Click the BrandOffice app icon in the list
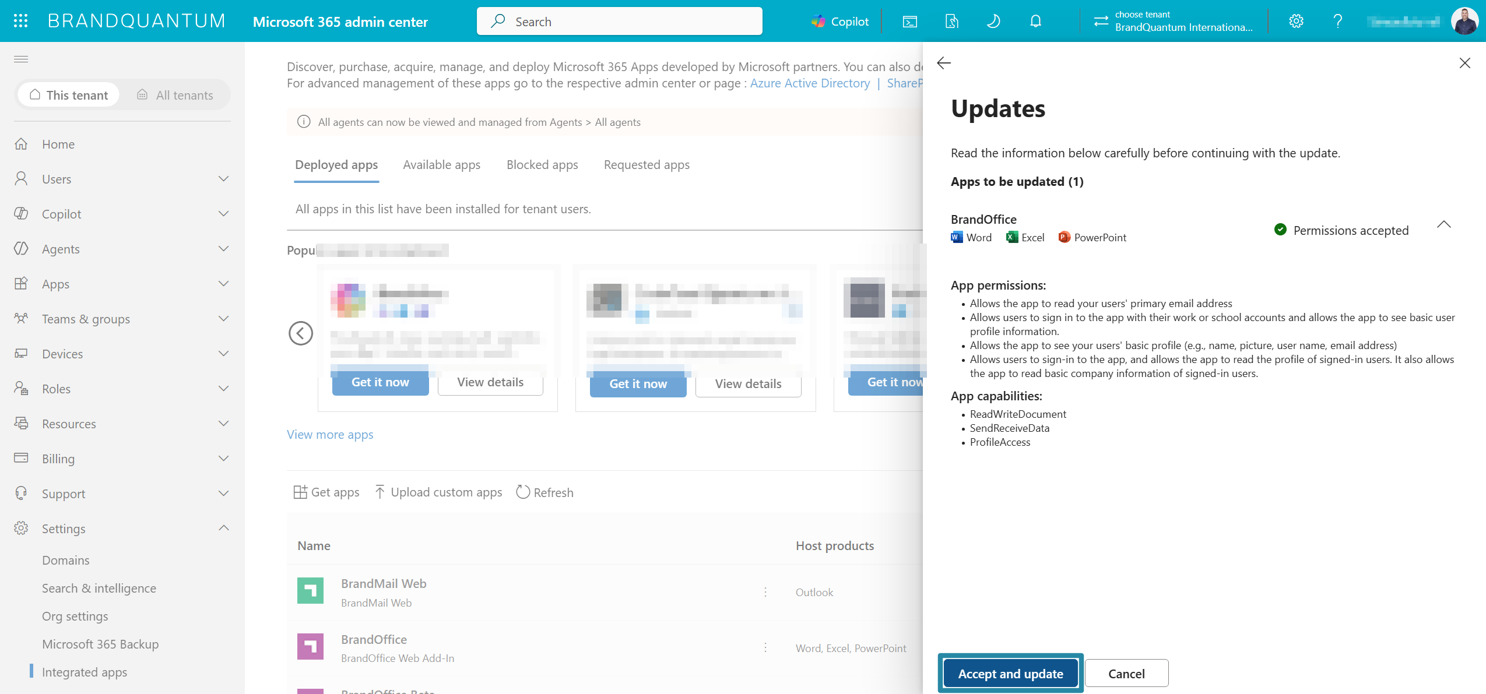1486x694 pixels. pos(310,647)
